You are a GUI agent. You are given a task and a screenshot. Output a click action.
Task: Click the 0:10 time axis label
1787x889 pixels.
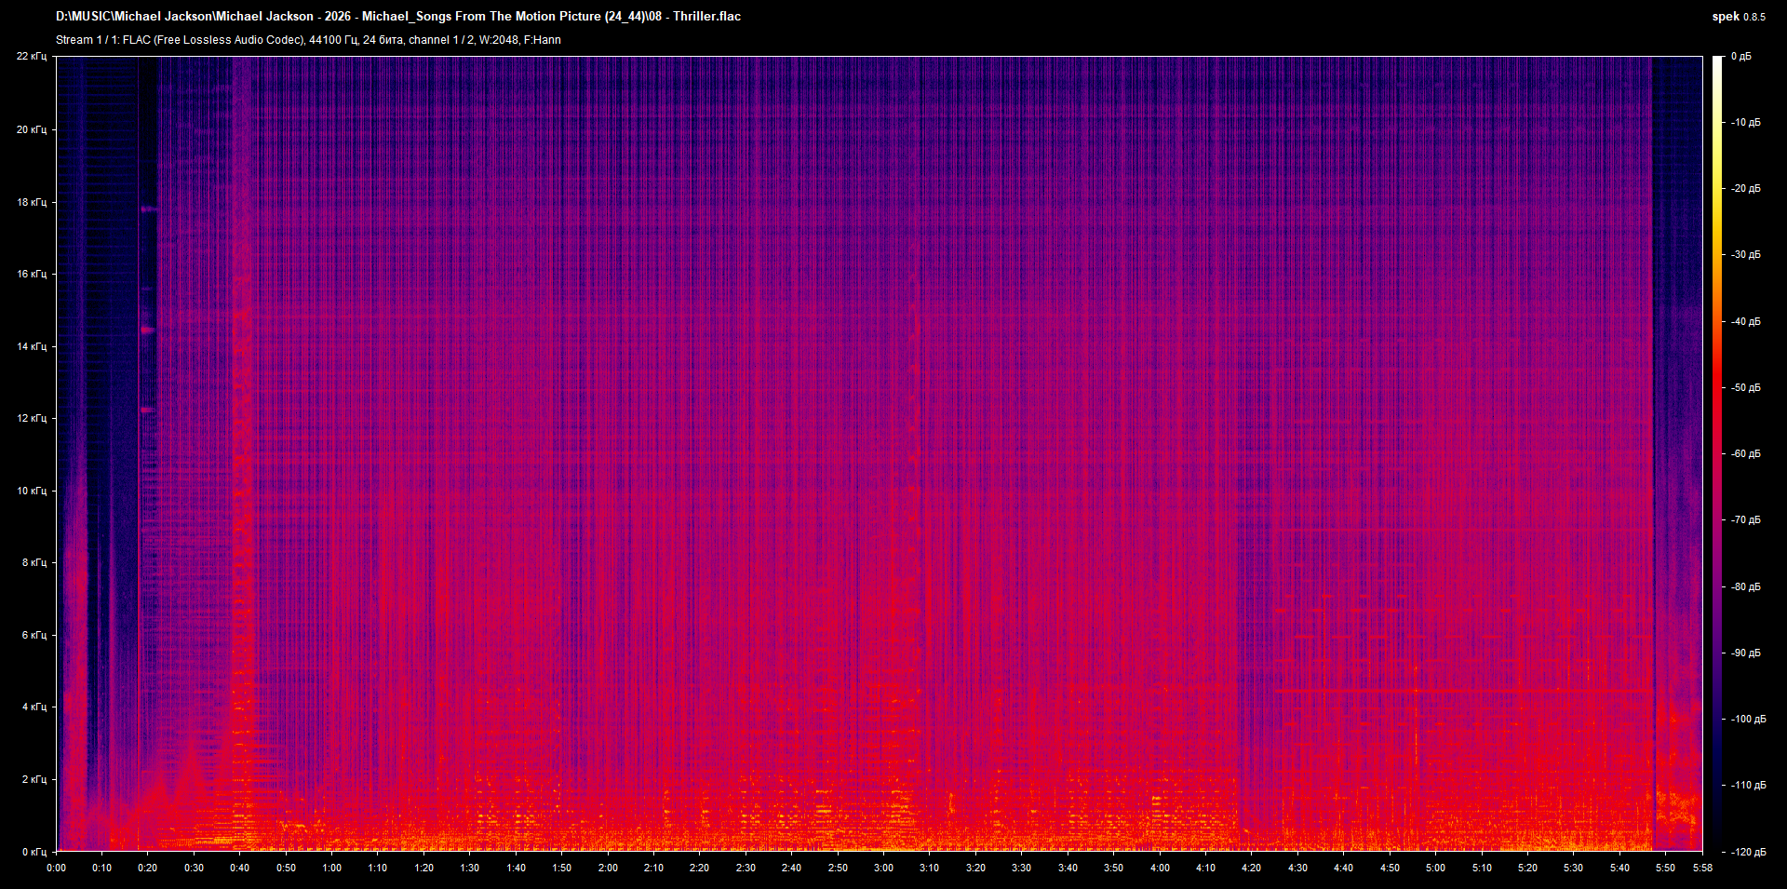(101, 868)
